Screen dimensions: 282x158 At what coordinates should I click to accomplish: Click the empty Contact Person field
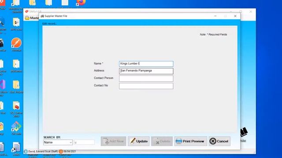[146, 79]
